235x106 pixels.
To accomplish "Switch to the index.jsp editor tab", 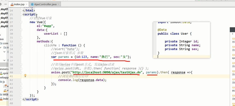I will click(19, 4).
